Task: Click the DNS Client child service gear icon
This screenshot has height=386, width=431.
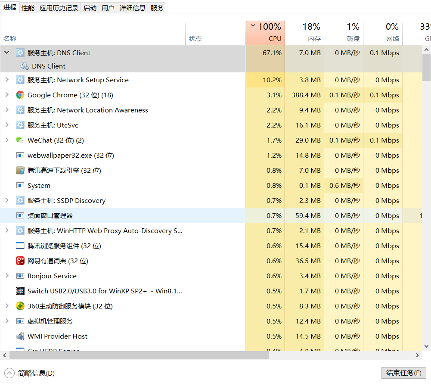Action: pyautogui.click(x=25, y=66)
